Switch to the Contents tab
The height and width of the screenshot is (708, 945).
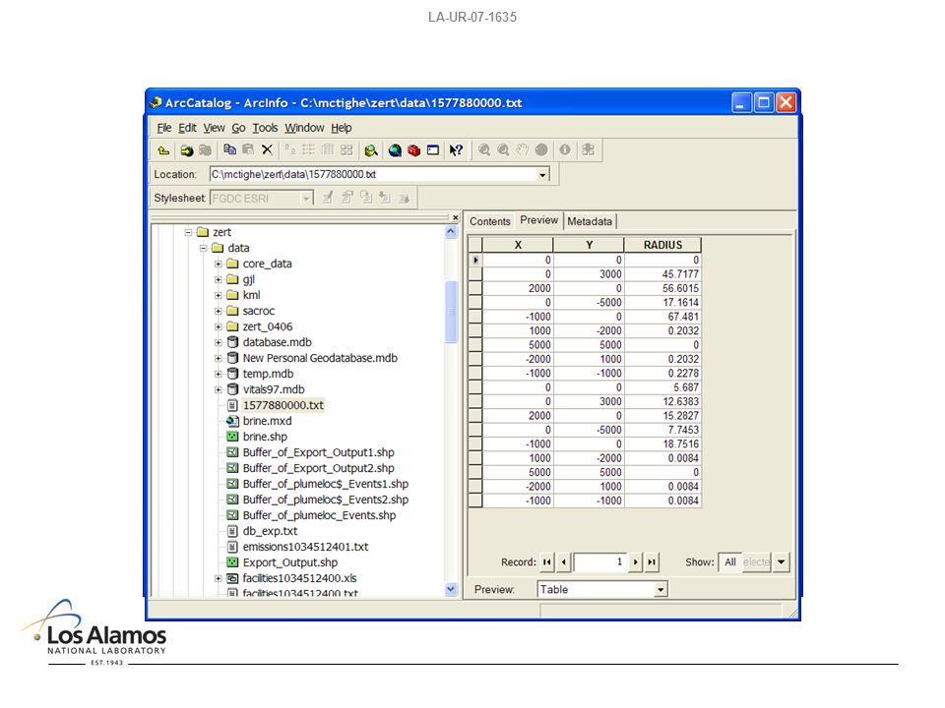490,221
